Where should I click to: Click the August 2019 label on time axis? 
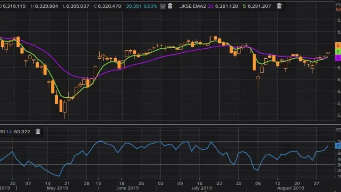click(x=291, y=188)
